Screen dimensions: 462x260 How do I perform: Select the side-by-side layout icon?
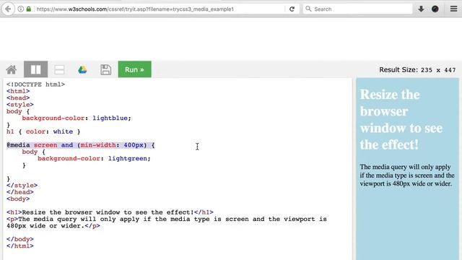pyautogui.click(x=35, y=69)
